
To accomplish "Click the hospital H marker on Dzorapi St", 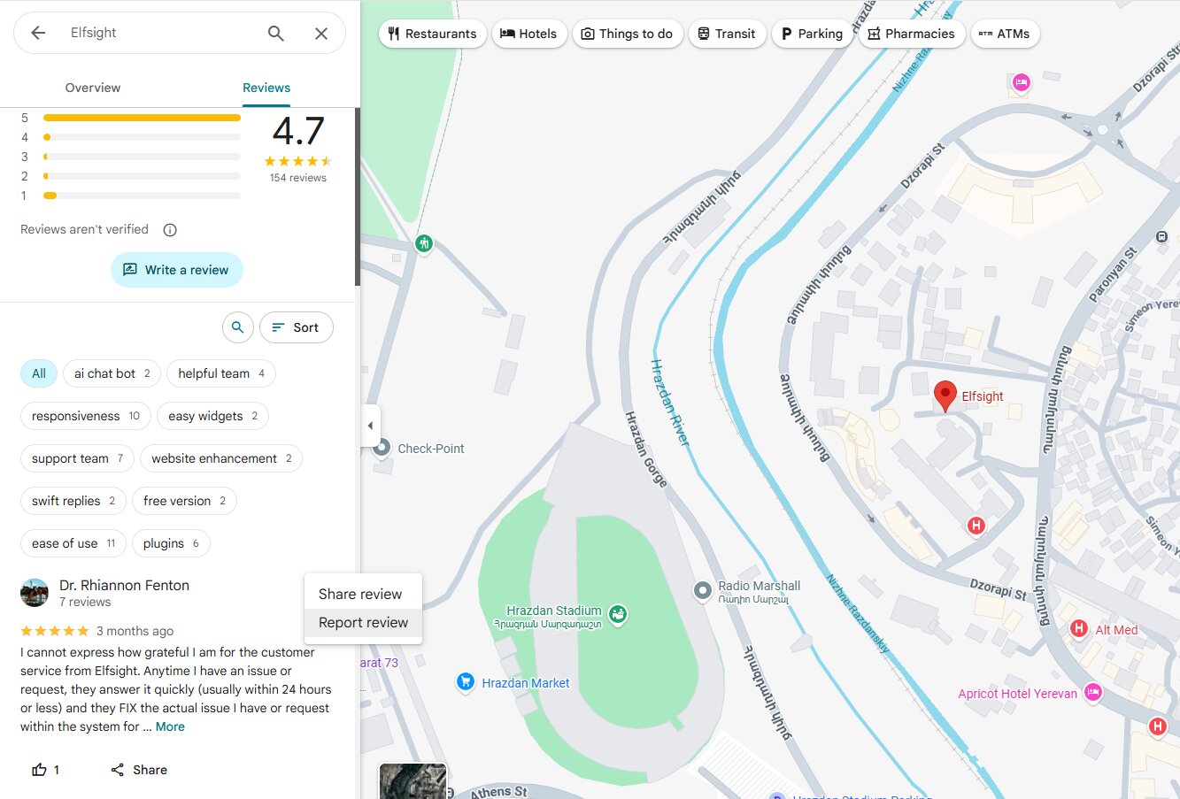I will pos(976,526).
